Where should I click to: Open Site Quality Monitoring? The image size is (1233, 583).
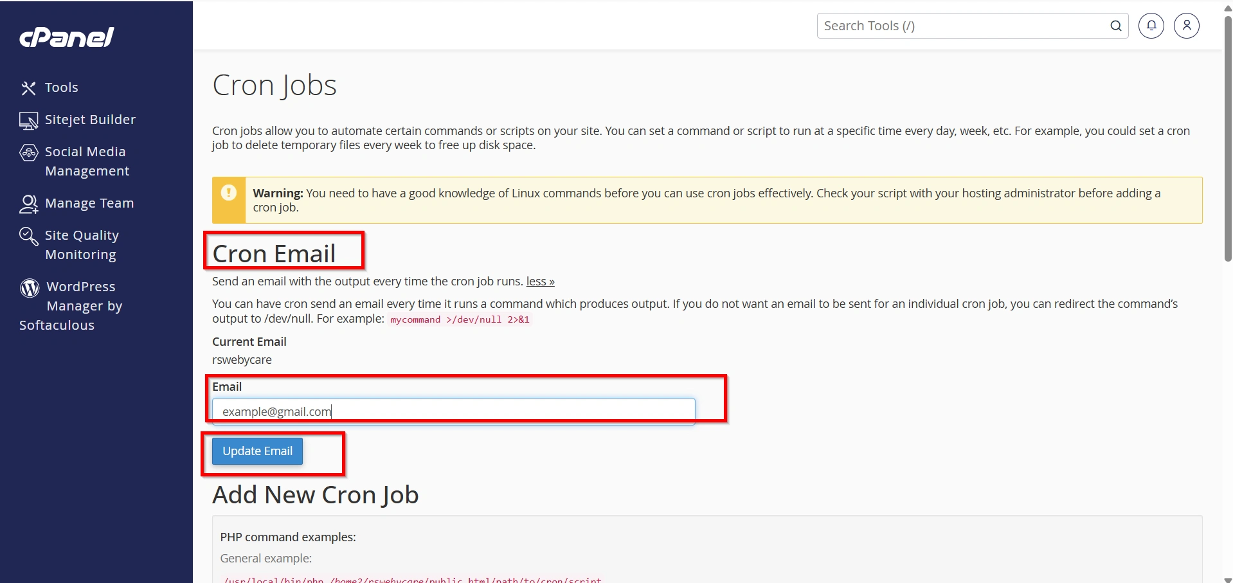[82, 245]
